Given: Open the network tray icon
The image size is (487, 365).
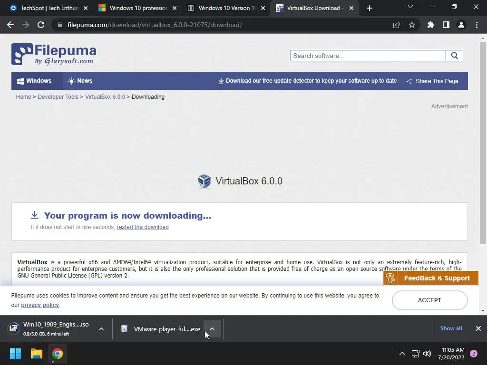Looking at the screenshot, I should click(x=415, y=354).
